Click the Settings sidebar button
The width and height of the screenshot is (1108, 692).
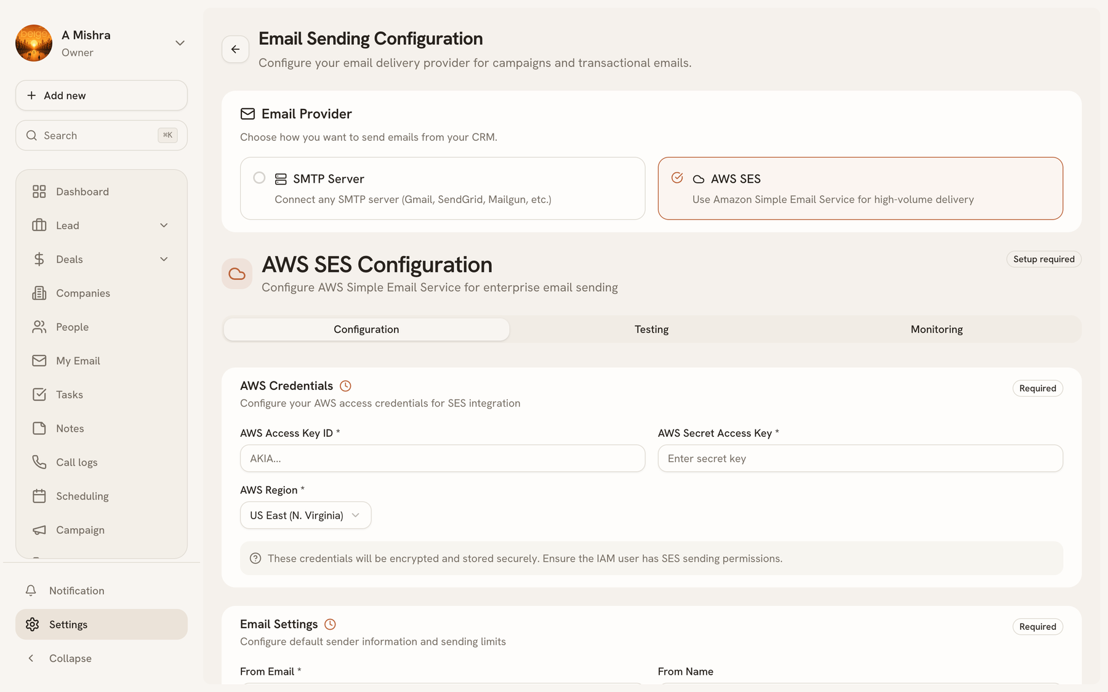[x=102, y=624]
